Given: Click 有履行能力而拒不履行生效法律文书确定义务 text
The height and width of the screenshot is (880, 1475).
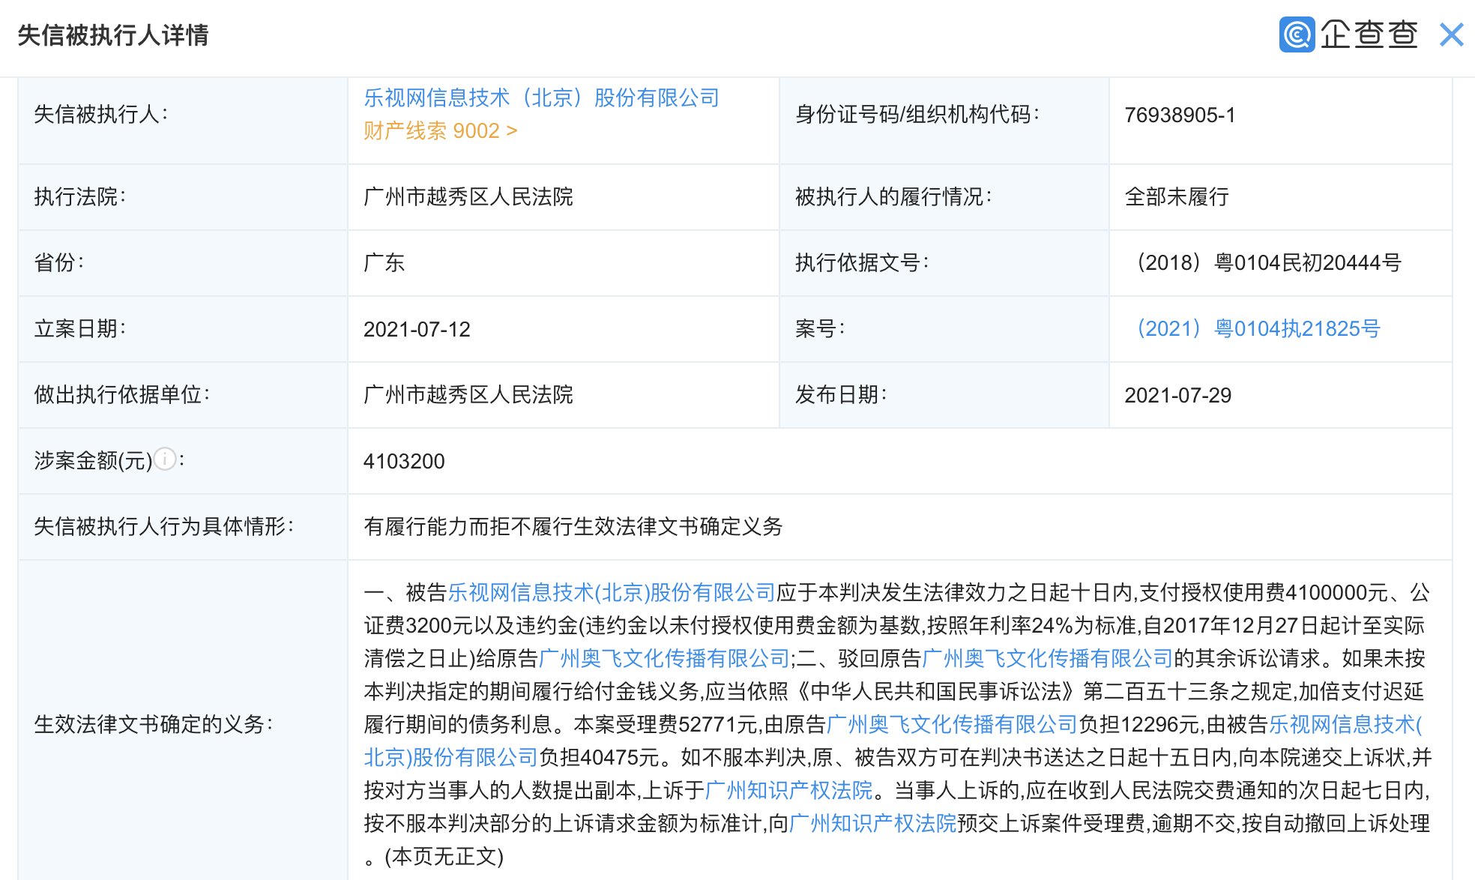Looking at the screenshot, I should click(573, 527).
